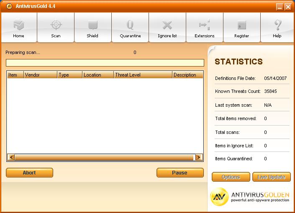The width and height of the screenshot is (295, 213).
Task: Abort the current scan
Action: pos(29,173)
